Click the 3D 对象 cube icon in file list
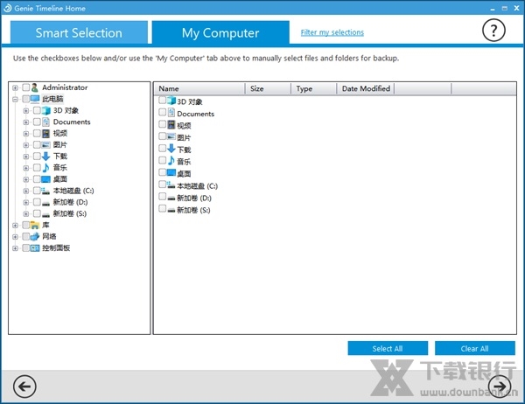This screenshot has width=525, height=404. pyautogui.click(x=171, y=101)
